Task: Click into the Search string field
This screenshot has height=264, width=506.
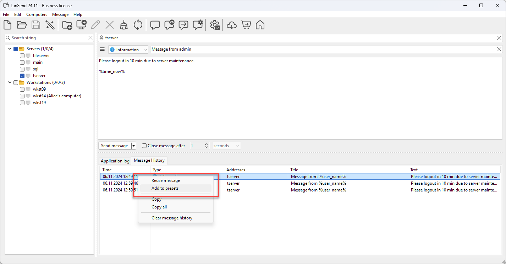Action: tap(49, 38)
